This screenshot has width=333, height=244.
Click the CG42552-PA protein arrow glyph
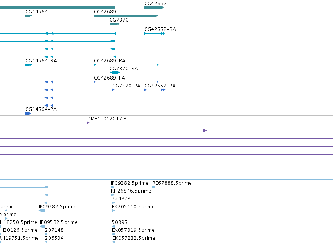pos(155,90)
